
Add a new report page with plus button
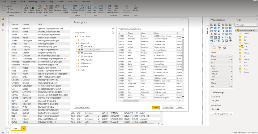pos(24,128)
